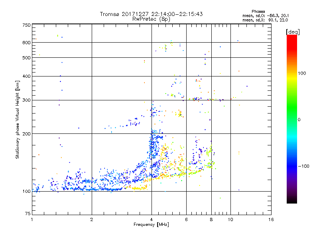
Task: Click the '0' colorbar tick label
Action: [299, 120]
